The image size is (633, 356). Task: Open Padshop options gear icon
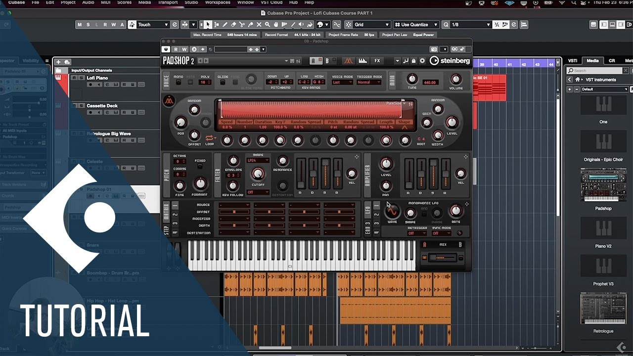point(422,61)
